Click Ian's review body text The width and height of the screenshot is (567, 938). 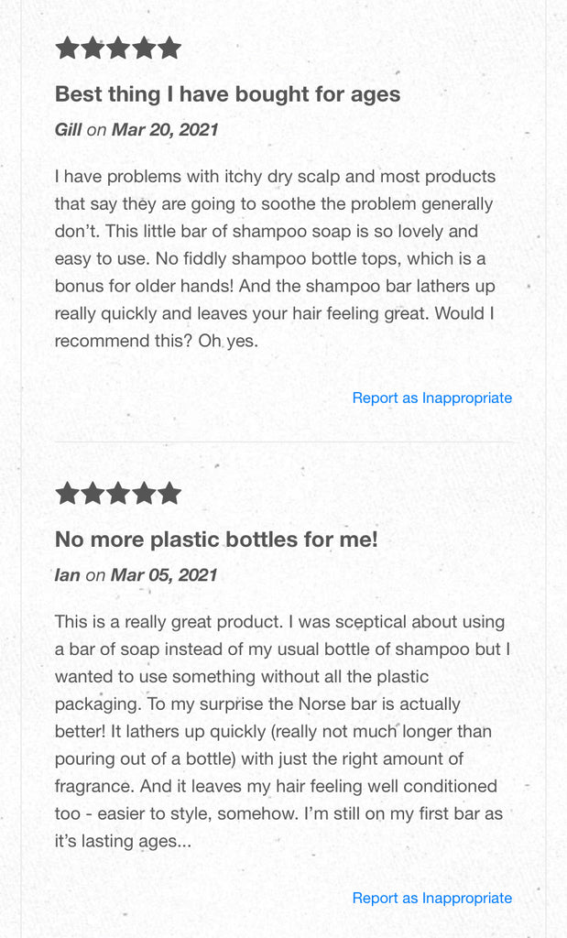(282, 731)
